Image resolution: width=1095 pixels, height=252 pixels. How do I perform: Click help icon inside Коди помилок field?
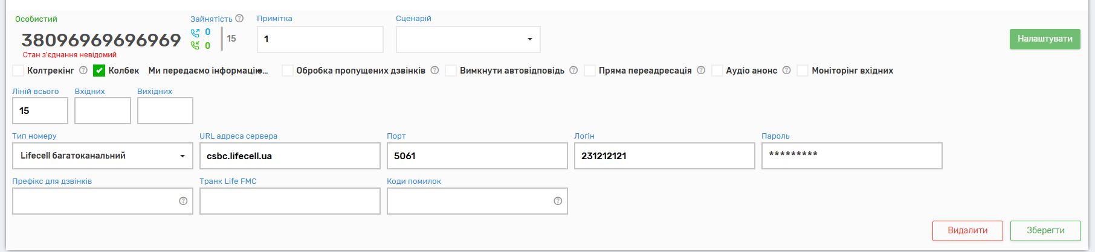point(558,201)
